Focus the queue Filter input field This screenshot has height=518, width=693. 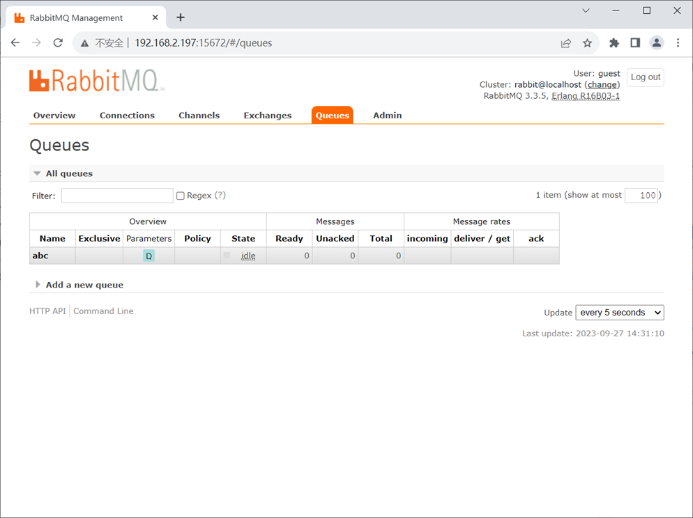click(x=117, y=196)
